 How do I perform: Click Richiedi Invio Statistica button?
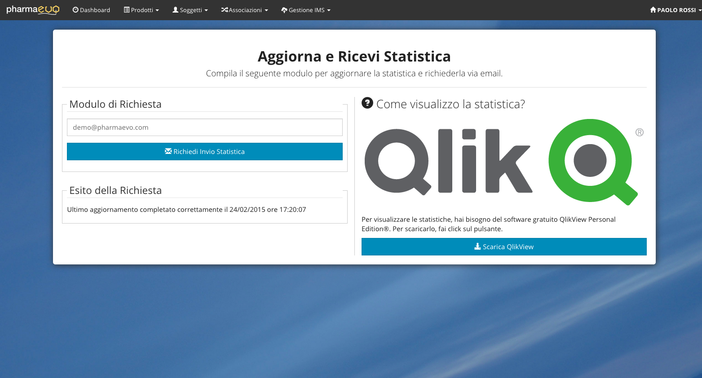click(x=205, y=151)
